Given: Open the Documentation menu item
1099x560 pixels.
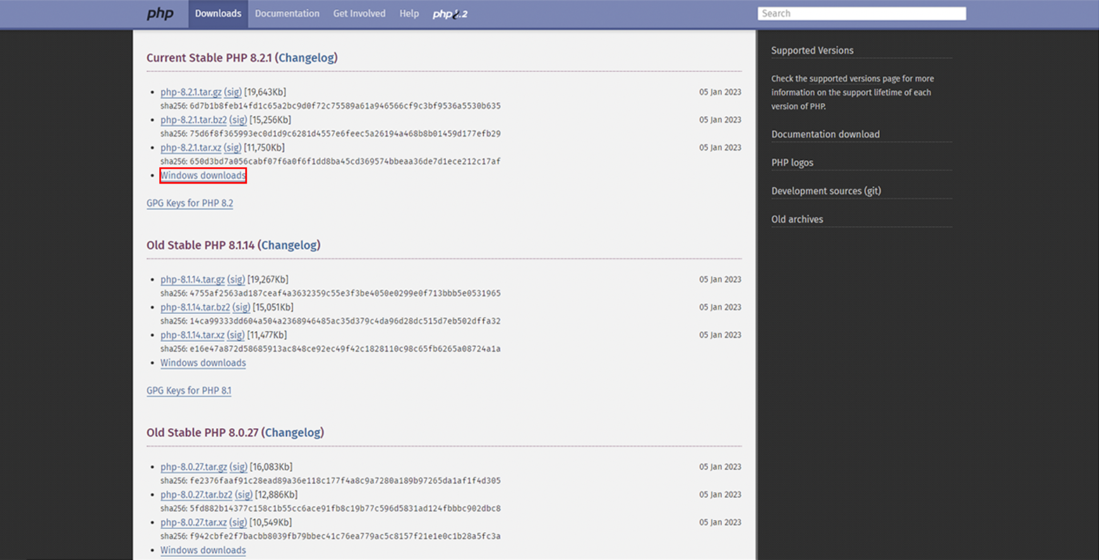Looking at the screenshot, I should point(287,14).
